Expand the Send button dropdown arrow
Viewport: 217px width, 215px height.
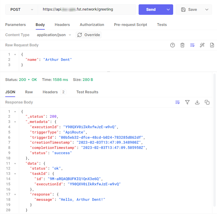coord(168,10)
